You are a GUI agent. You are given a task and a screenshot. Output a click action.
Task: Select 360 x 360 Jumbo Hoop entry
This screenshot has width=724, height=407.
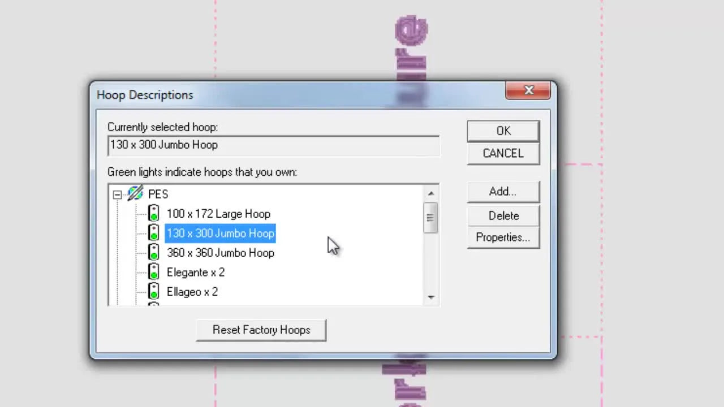(x=220, y=253)
